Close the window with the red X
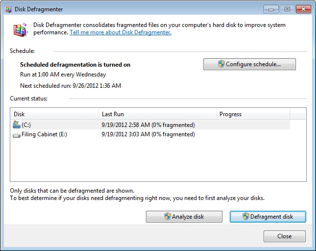The width and height of the screenshot is (316, 251). tap(303, 9)
